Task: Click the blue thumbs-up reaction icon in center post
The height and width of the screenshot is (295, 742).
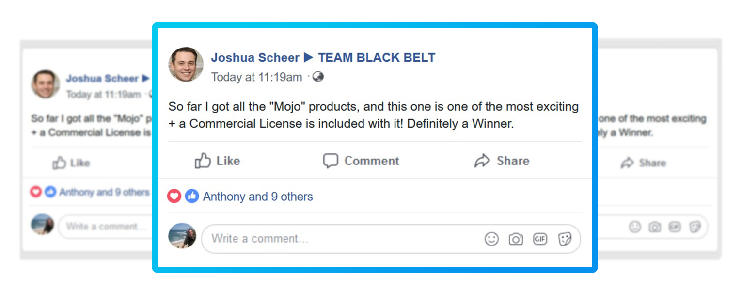Action: point(192,197)
